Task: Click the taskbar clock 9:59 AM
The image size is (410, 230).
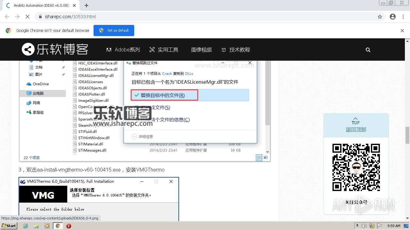Action: click(x=394, y=226)
